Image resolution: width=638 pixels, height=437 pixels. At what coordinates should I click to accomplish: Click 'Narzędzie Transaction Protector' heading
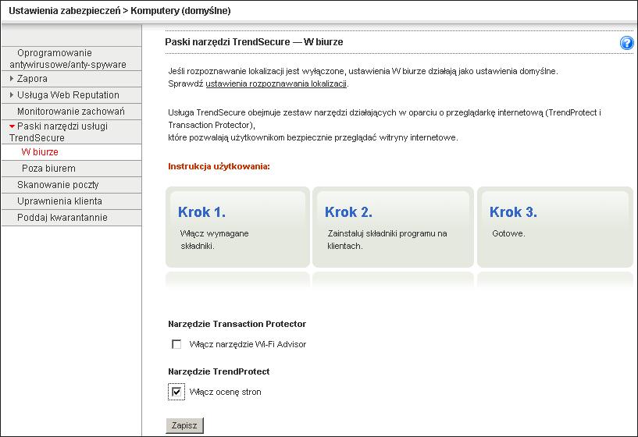[237, 324]
